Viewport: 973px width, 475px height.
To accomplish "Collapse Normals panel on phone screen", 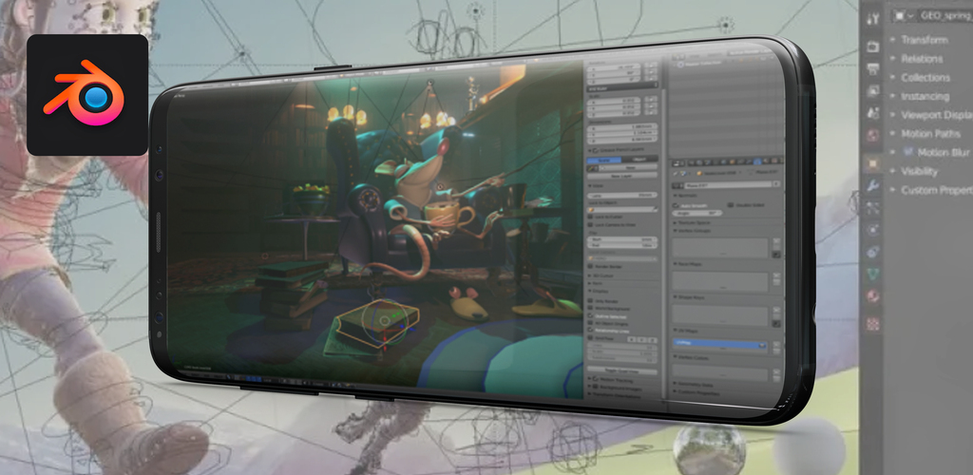I will [x=676, y=196].
